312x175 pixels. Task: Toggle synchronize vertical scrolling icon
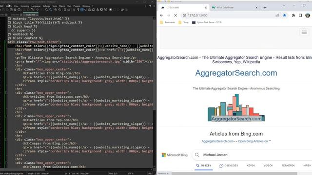(65, 10)
